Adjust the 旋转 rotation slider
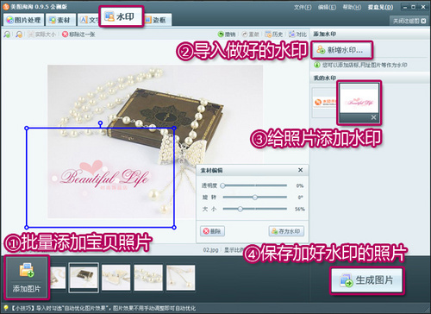 [254, 198]
